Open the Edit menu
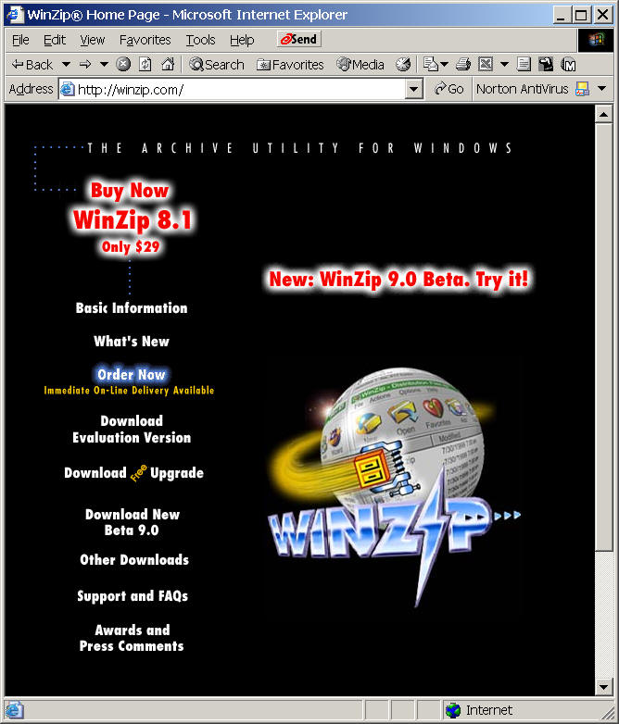Viewport: 619px width, 724px height. coord(55,40)
